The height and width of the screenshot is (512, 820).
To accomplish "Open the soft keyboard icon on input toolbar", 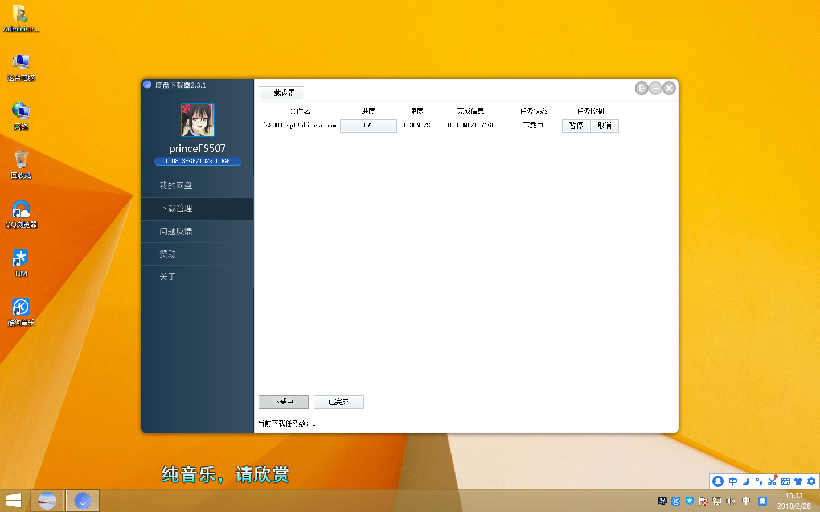I will coord(786,481).
